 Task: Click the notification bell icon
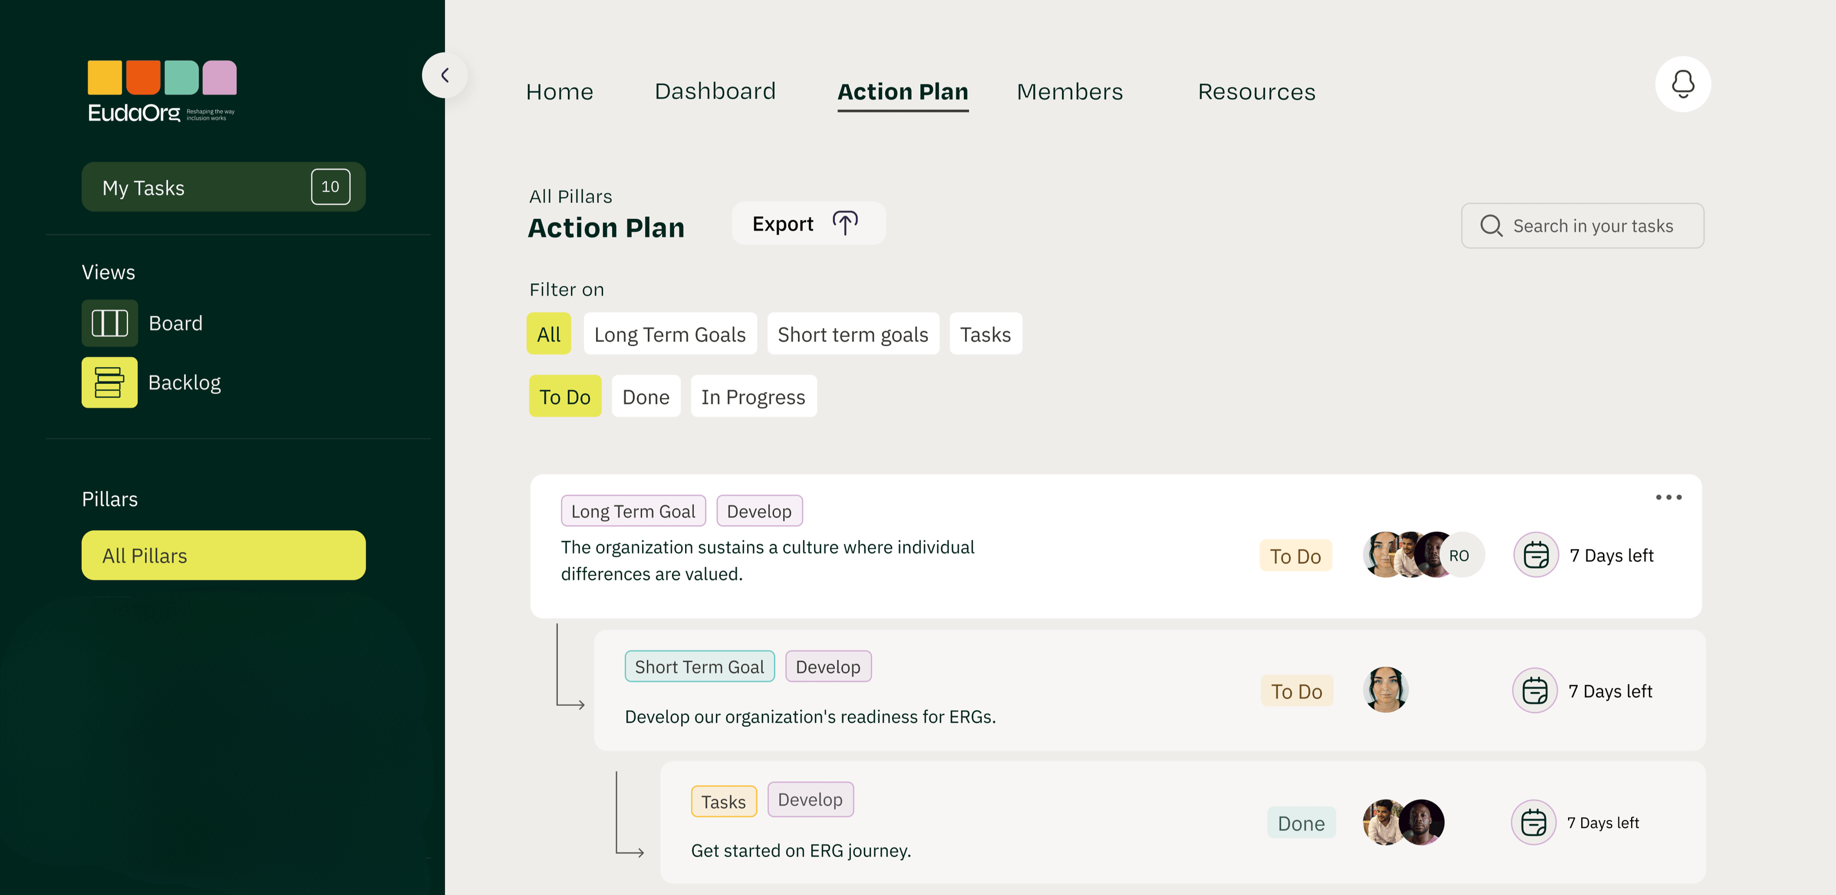point(1682,84)
